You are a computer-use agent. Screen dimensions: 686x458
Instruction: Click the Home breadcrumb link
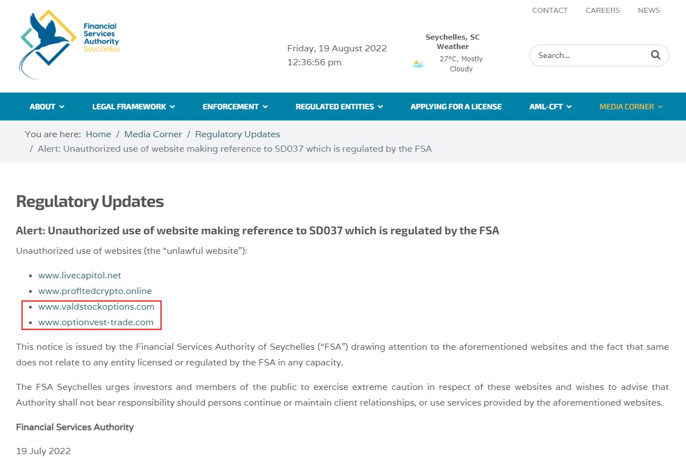point(98,134)
